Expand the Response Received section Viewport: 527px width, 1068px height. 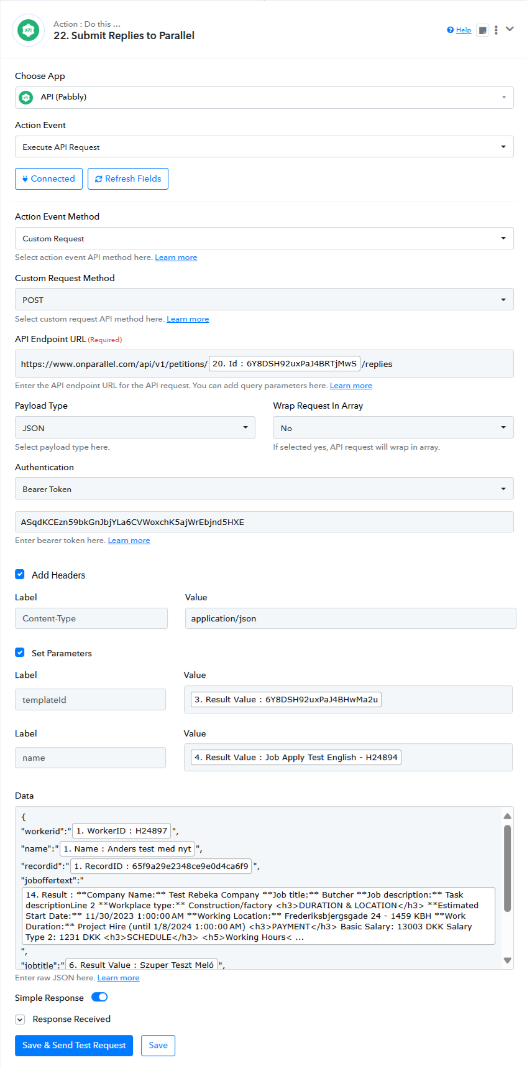(x=20, y=1019)
